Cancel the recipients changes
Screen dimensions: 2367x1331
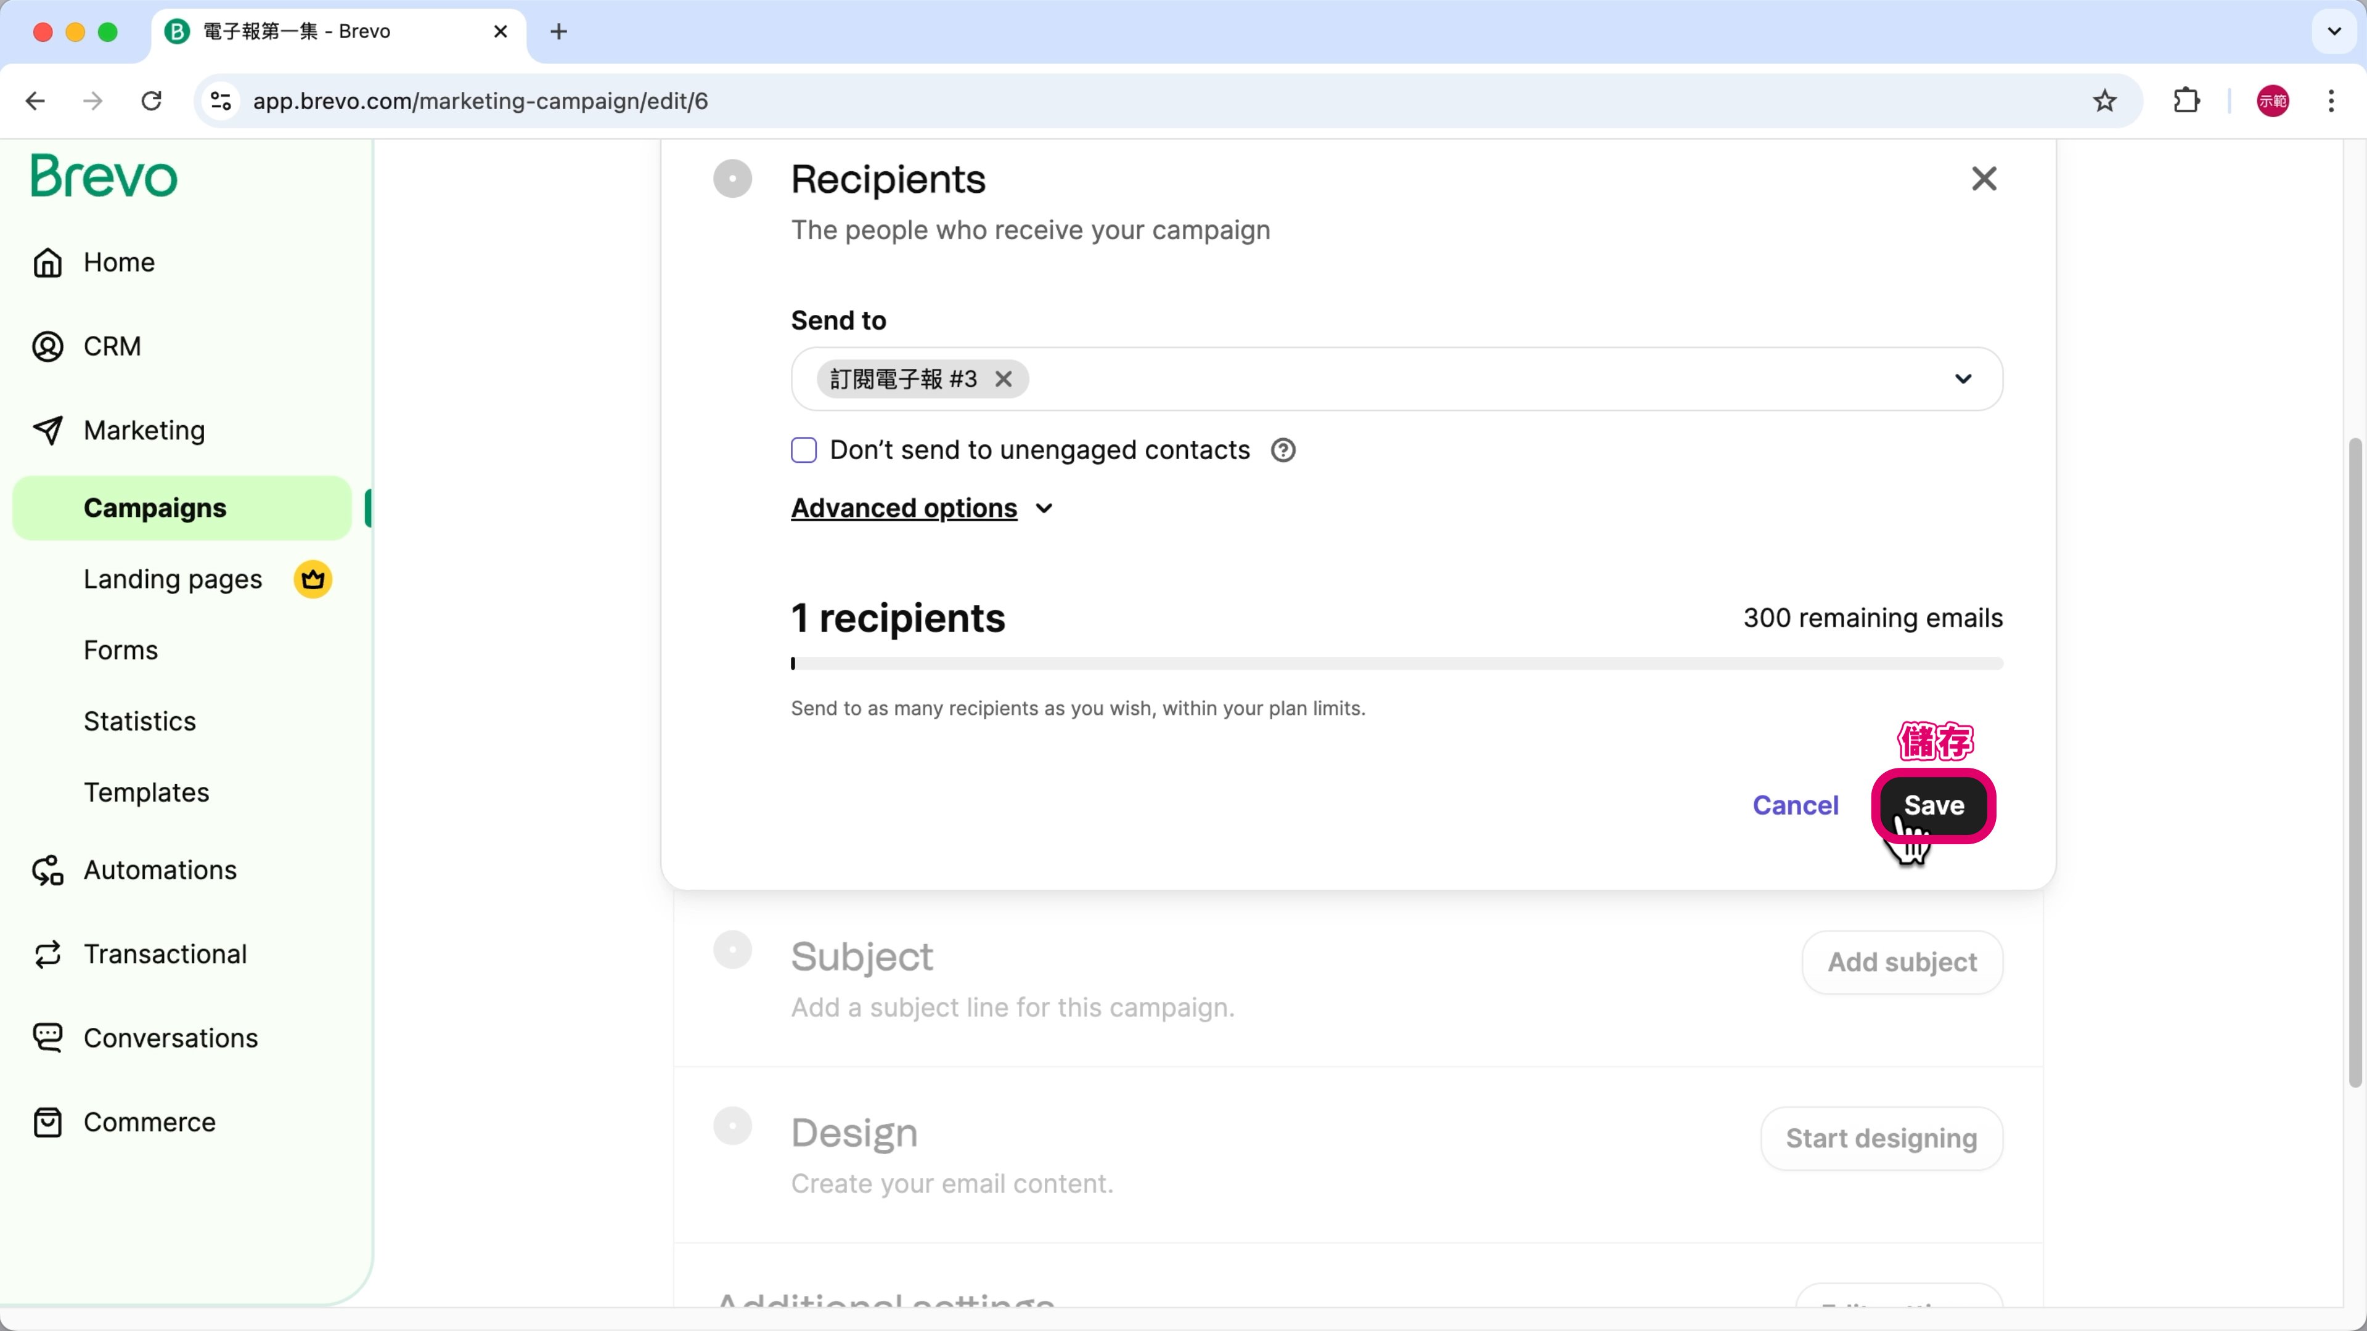(x=1794, y=805)
